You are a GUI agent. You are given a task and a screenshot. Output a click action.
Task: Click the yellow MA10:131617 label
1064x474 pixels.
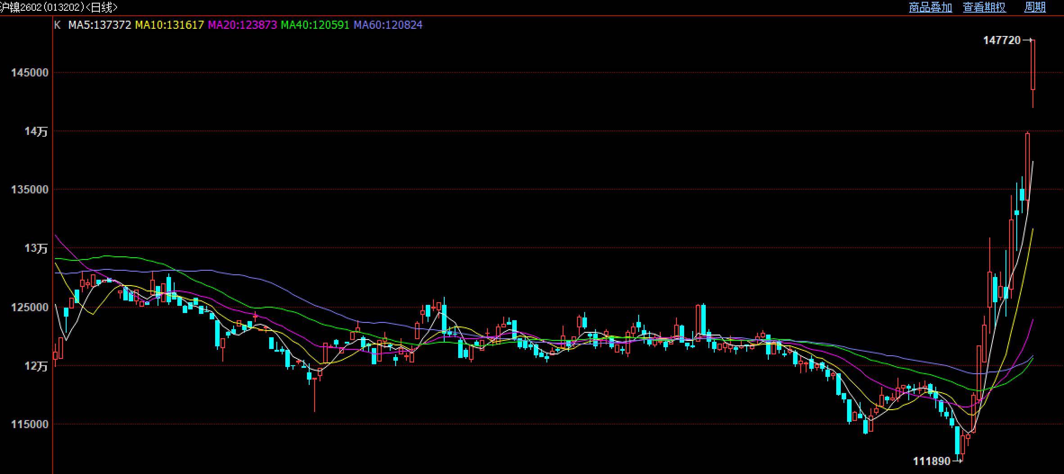point(169,25)
